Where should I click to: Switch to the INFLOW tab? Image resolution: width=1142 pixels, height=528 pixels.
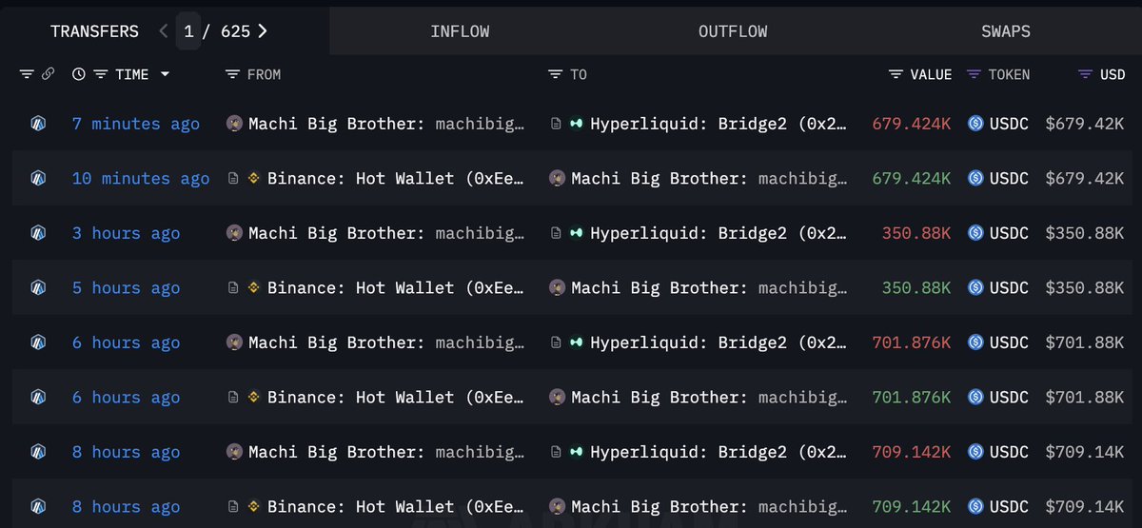click(460, 31)
